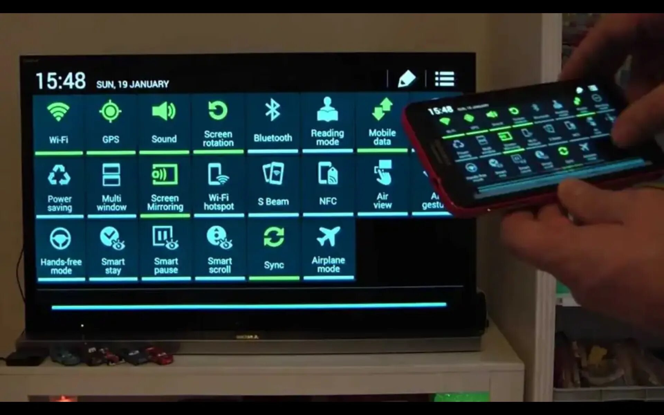Select the Smart pause setting
Image resolution: width=664 pixels, height=415 pixels.
[x=165, y=249]
